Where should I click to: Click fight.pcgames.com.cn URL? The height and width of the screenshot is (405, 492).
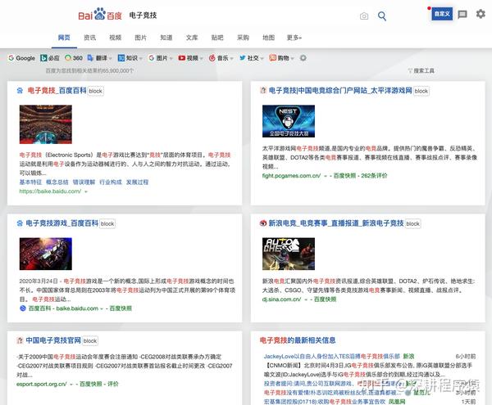click(291, 176)
